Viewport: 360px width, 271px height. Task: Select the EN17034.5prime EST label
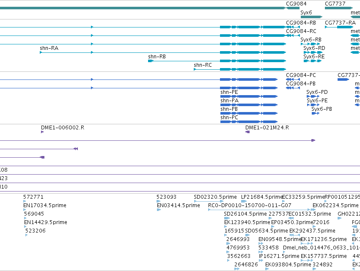coord(45,205)
